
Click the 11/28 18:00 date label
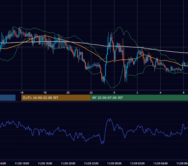coord(45,164)
